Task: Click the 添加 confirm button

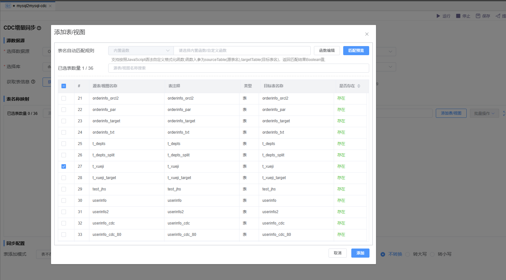Action: tap(360, 253)
